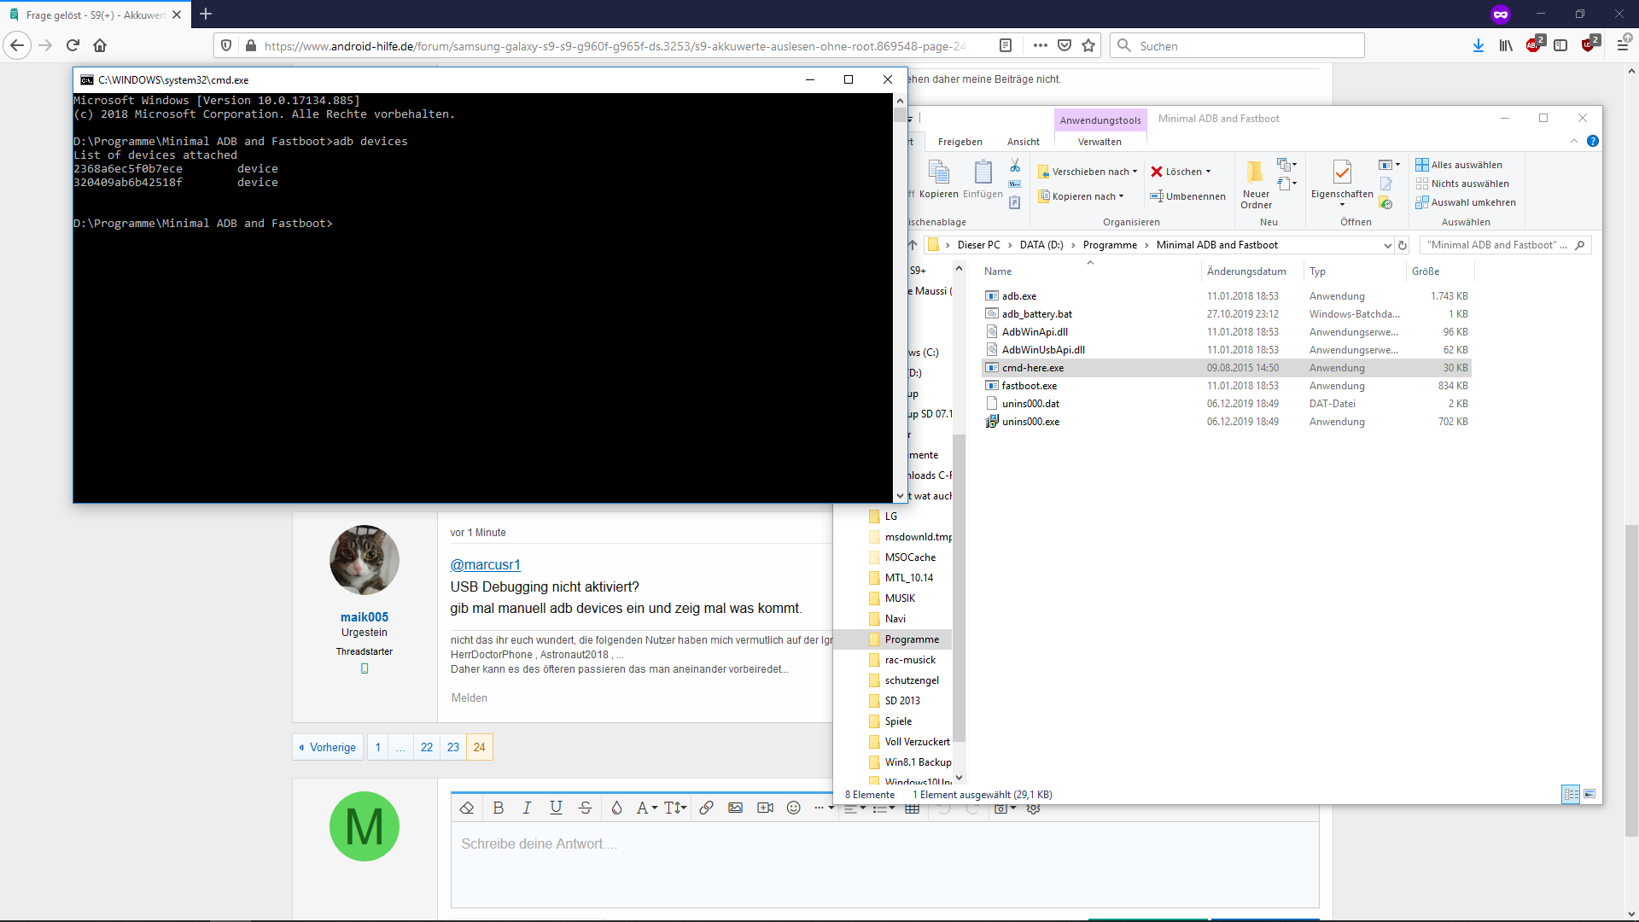Insert an image in the reply editor
This screenshot has height=922, width=1639.
735,808
